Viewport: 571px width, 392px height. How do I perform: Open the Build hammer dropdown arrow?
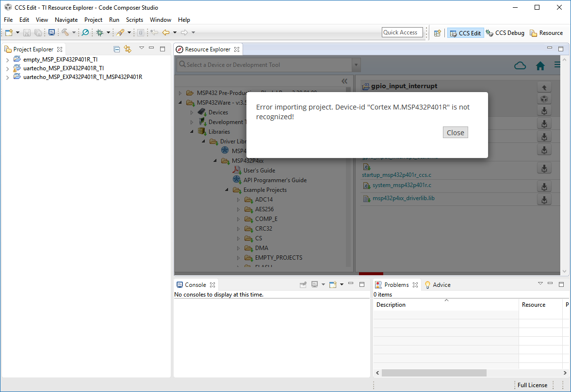(74, 33)
